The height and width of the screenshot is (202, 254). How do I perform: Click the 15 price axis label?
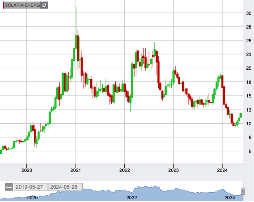point(249,96)
